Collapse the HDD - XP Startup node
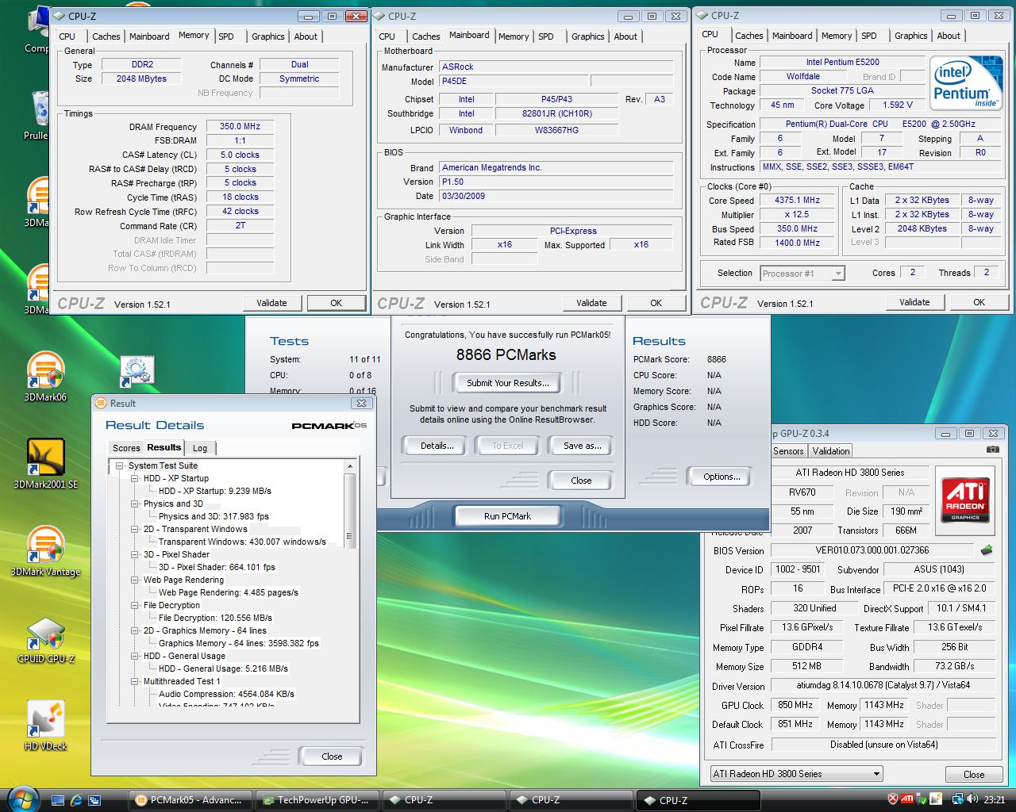The width and height of the screenshot is (1016, 812). [x=134, y=479]
